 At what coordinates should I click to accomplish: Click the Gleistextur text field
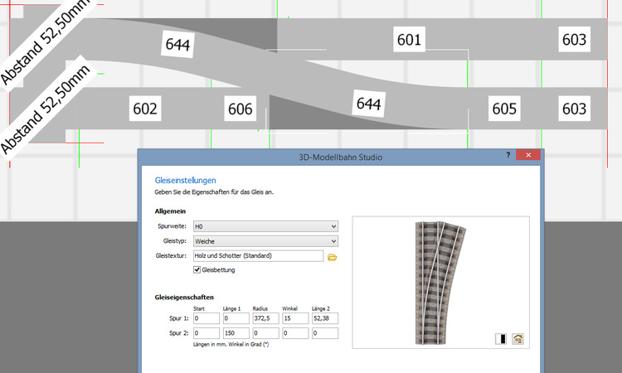coord(257,256)
